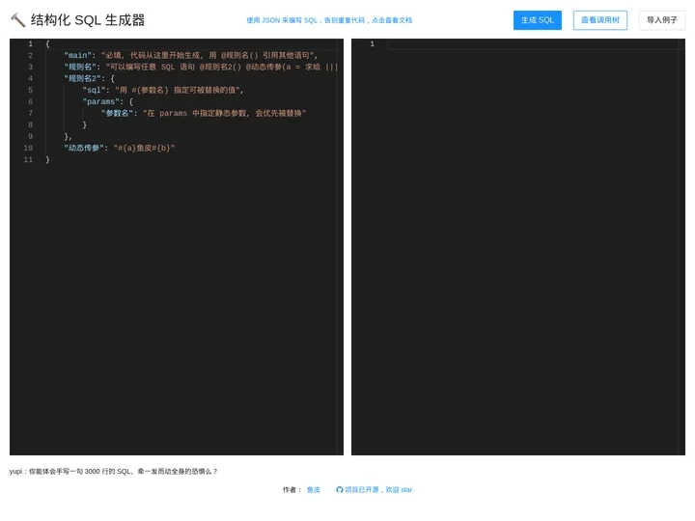The height and width of the screenshot is (521, 695).
Task: Click the "动态传参" key on line 10
Action: pyautogui.click(x=85, y=148)
